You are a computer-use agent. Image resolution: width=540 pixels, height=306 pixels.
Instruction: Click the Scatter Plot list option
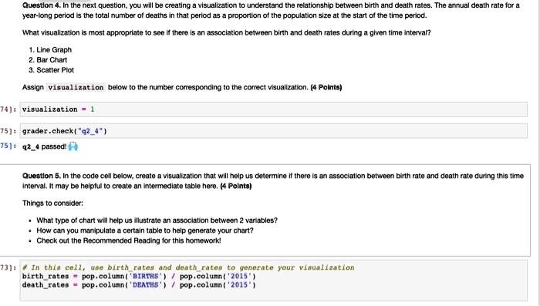55,70
